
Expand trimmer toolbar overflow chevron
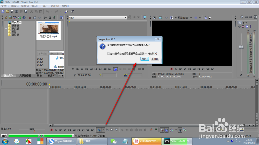(143, 69)
